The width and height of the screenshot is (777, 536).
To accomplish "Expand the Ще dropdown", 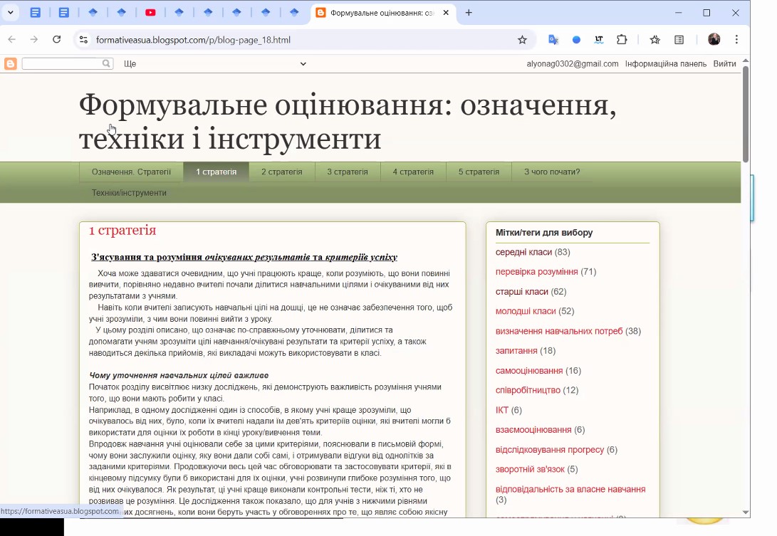I will 214,64.
